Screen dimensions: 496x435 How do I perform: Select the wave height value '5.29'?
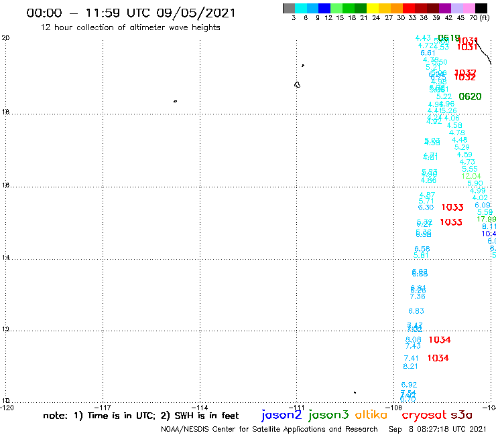tap(462, 147)
